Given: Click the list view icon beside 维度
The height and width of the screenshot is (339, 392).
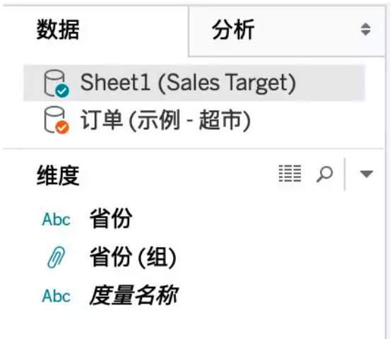Looking at the screenshot, I should click(290, 173).
